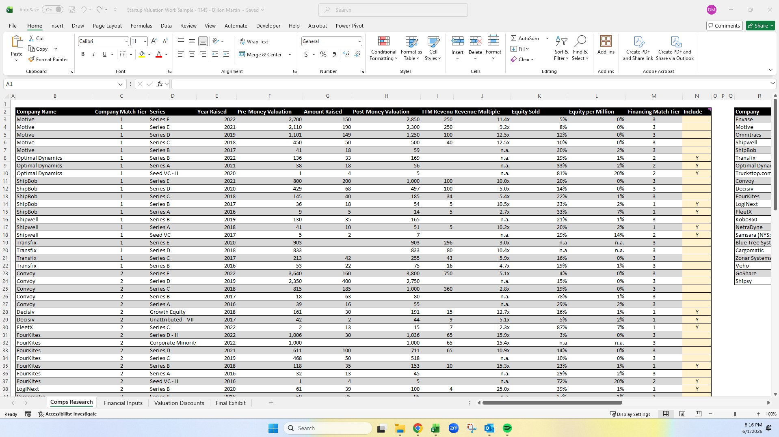This screenshot has width=779, height=437.
Task: Toggle Center horizontal alignment
Action: point(192,54)
